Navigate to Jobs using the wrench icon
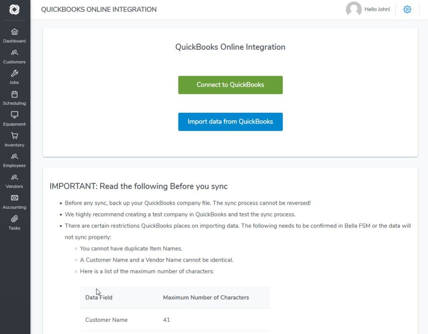The image size is (428, 334). pyautogui.click(x=14, y=77)
